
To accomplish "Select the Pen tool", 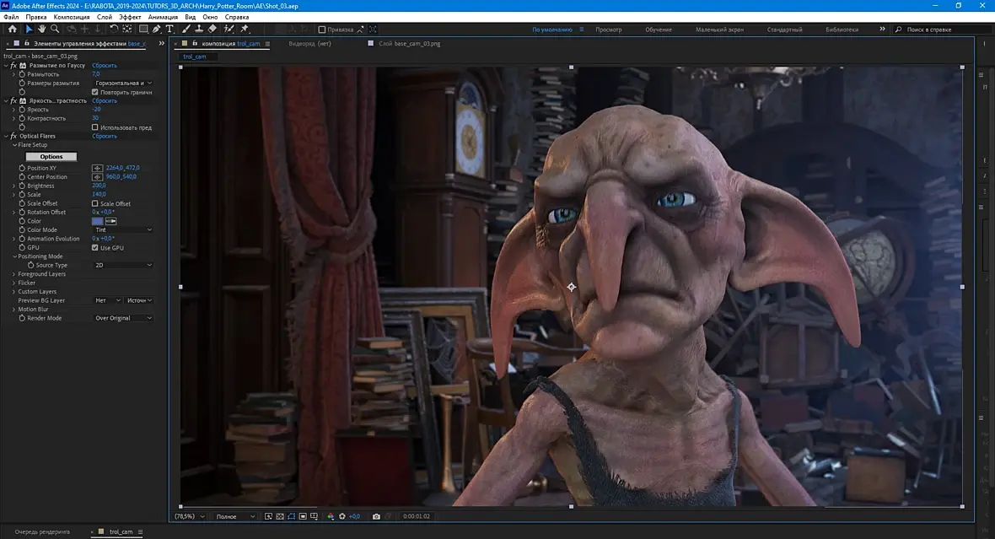I will (156, 29).
